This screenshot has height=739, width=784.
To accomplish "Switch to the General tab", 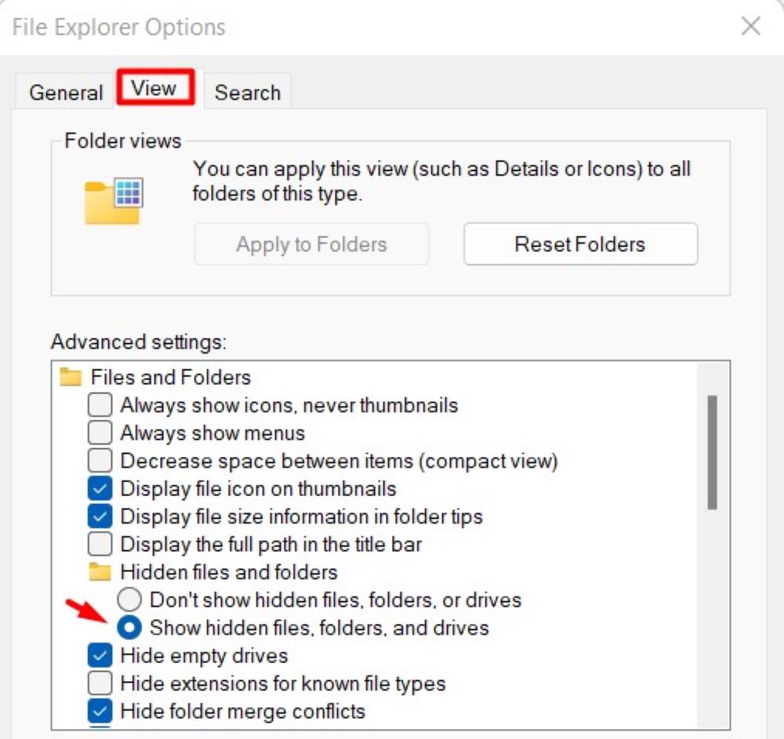I will tap(66, 92).
